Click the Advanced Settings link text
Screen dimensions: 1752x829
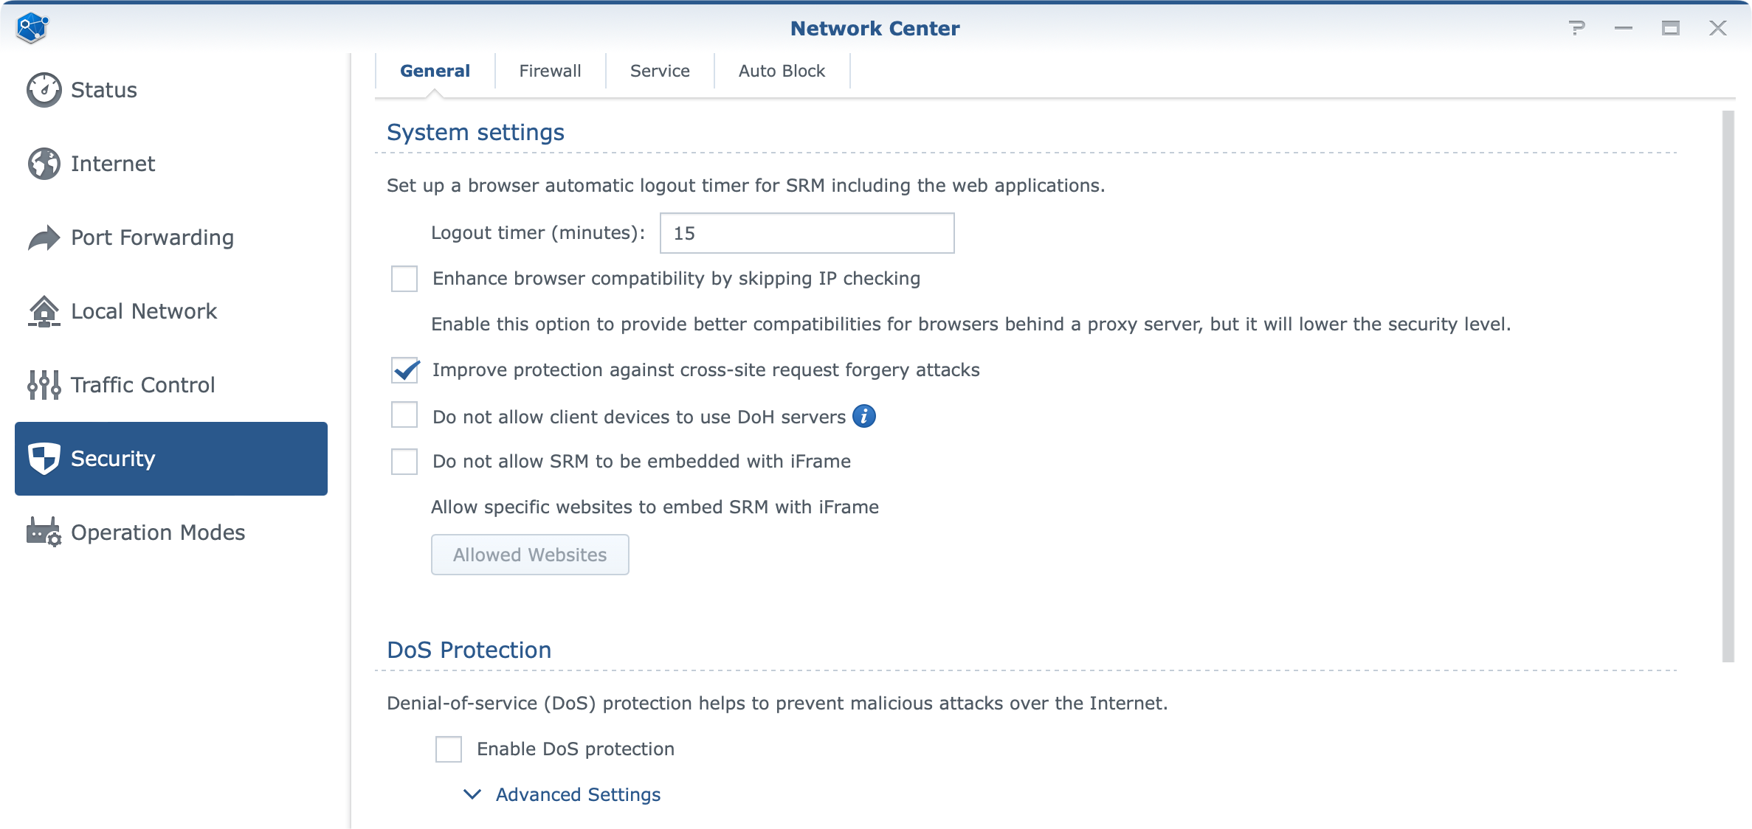click(578, 794)
